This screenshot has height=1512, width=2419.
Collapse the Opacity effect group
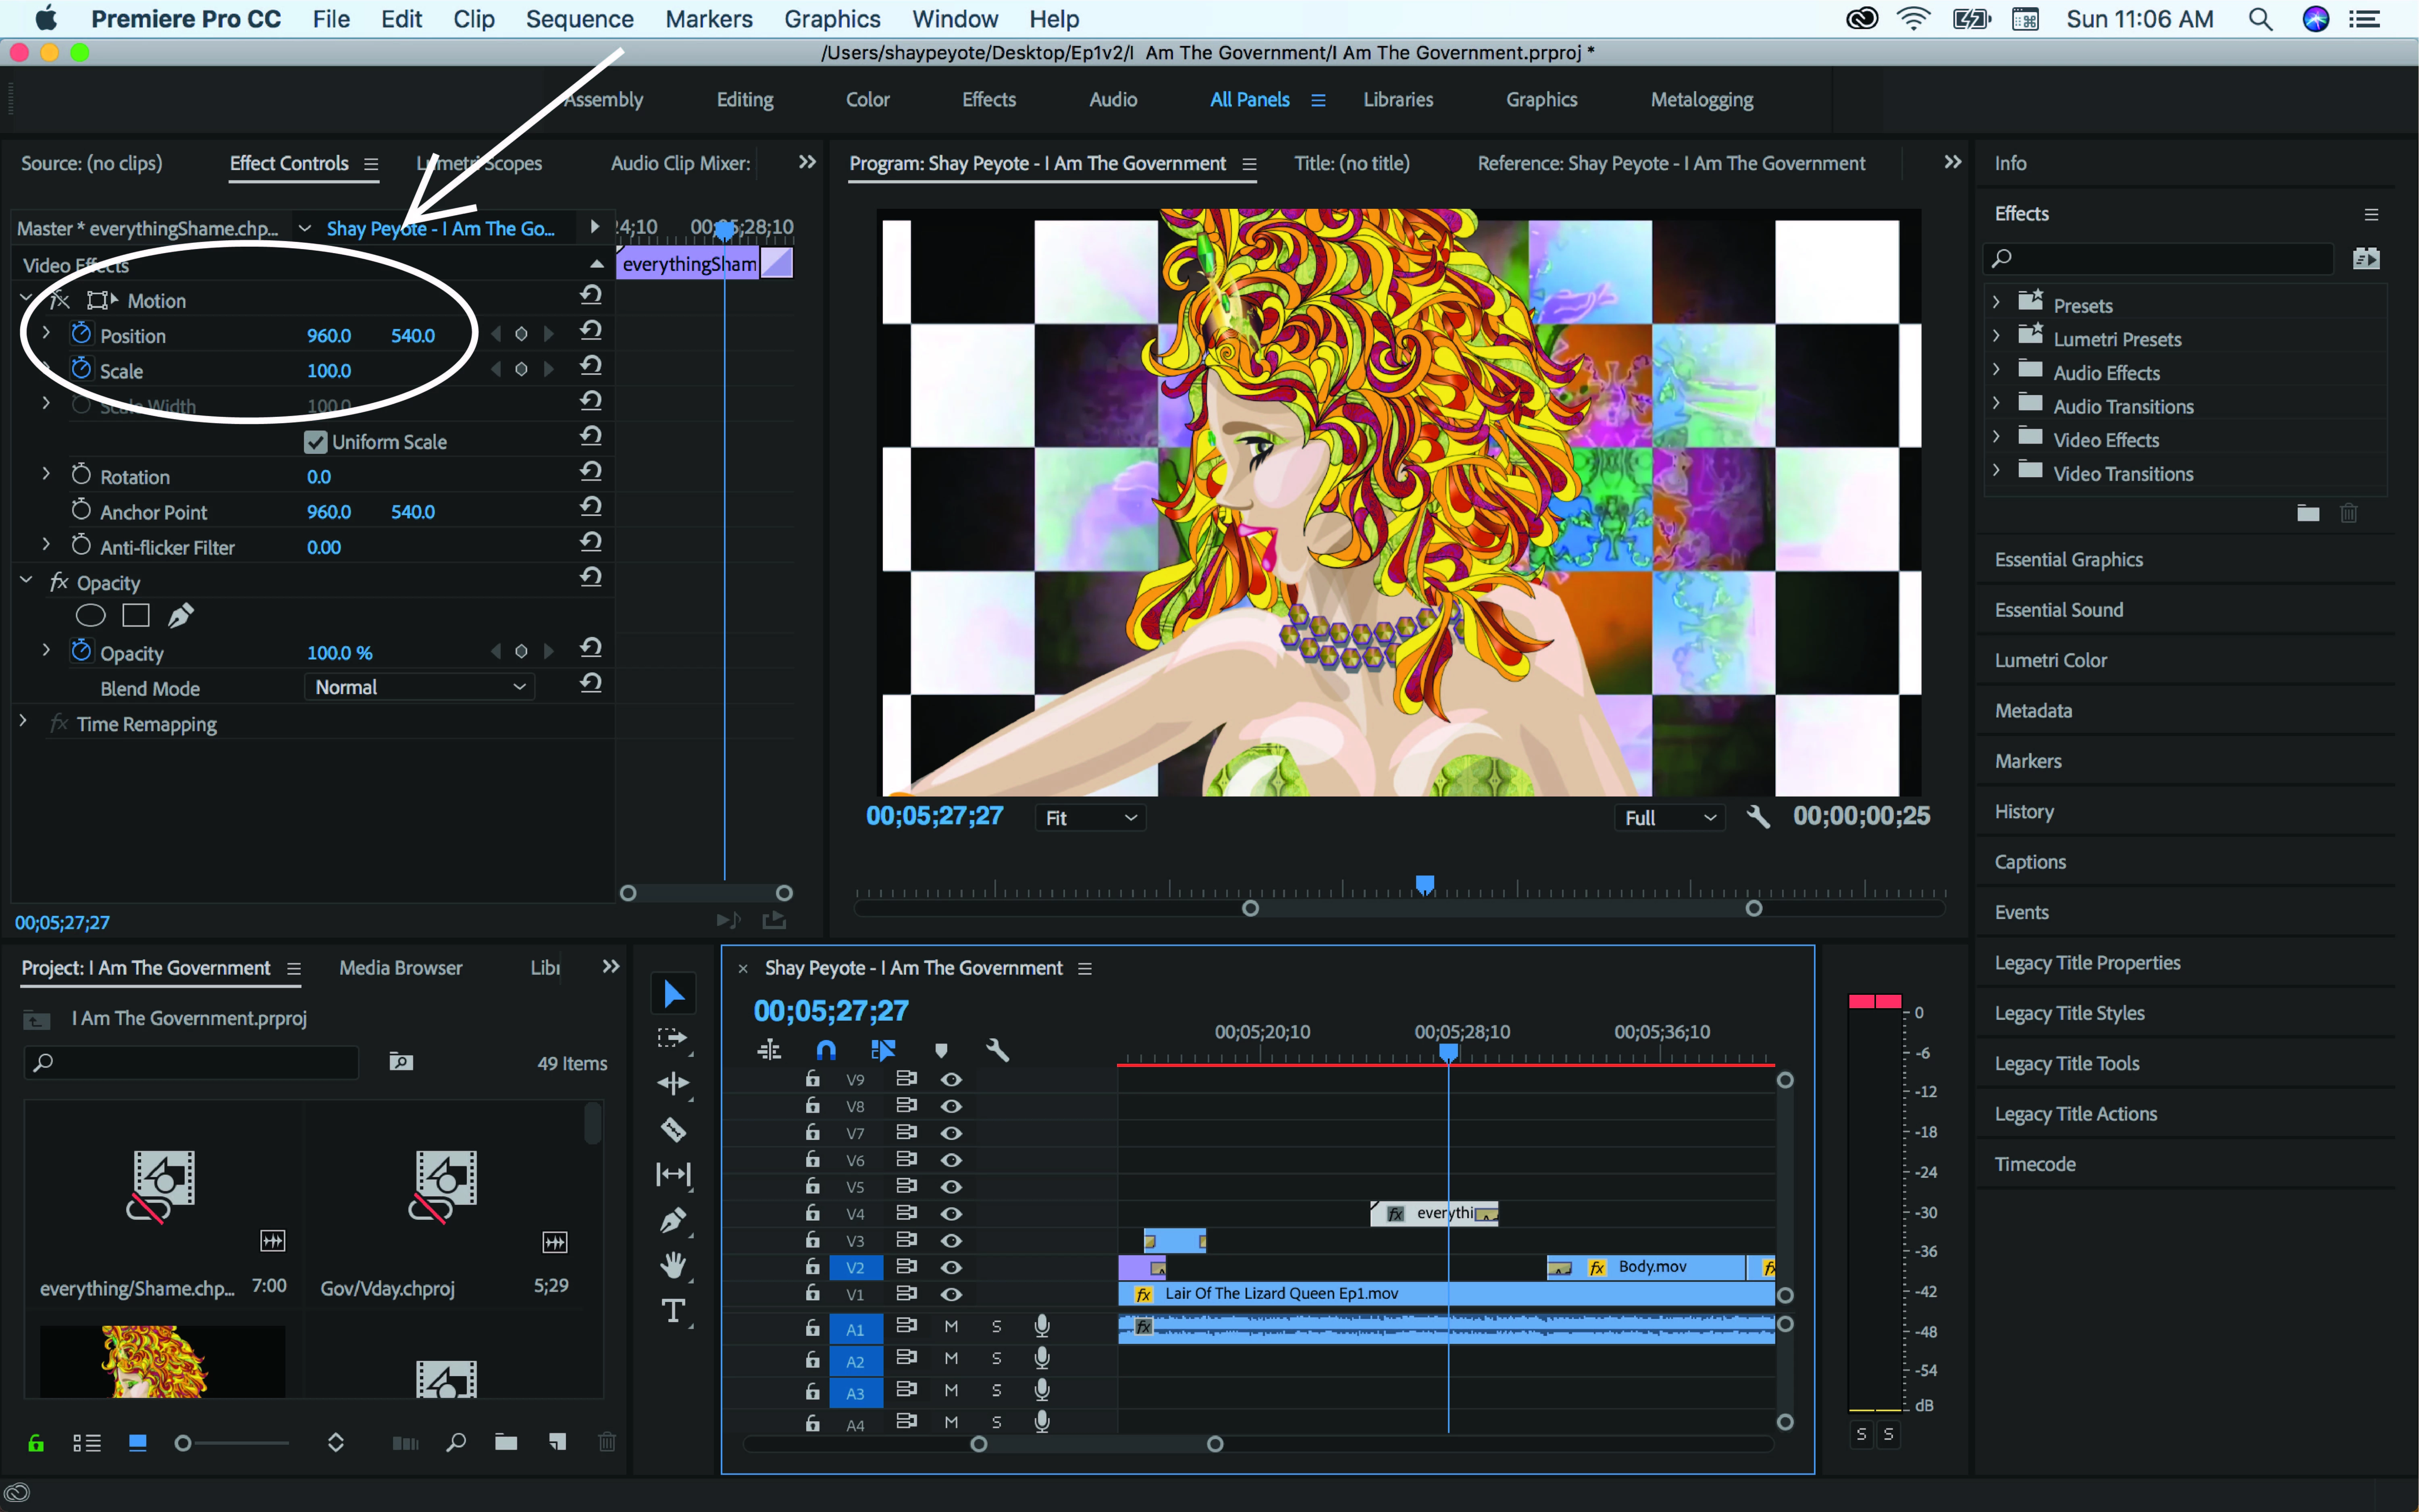(x=26, y=580)
